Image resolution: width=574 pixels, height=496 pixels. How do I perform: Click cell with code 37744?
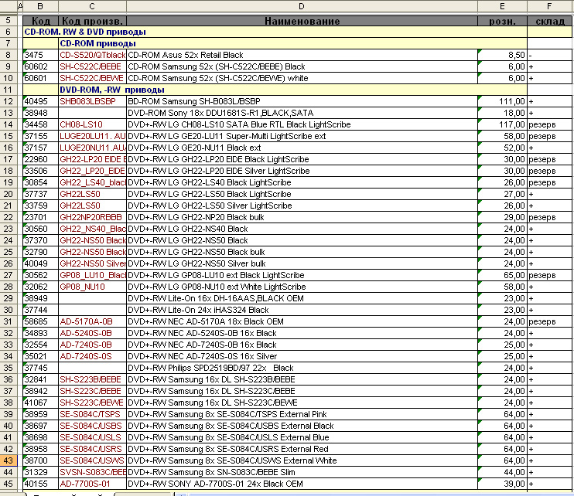click(x=41, y=310)
